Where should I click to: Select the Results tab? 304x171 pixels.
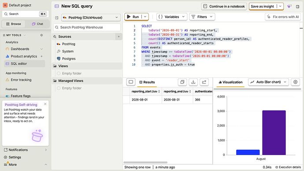point(147,82)
